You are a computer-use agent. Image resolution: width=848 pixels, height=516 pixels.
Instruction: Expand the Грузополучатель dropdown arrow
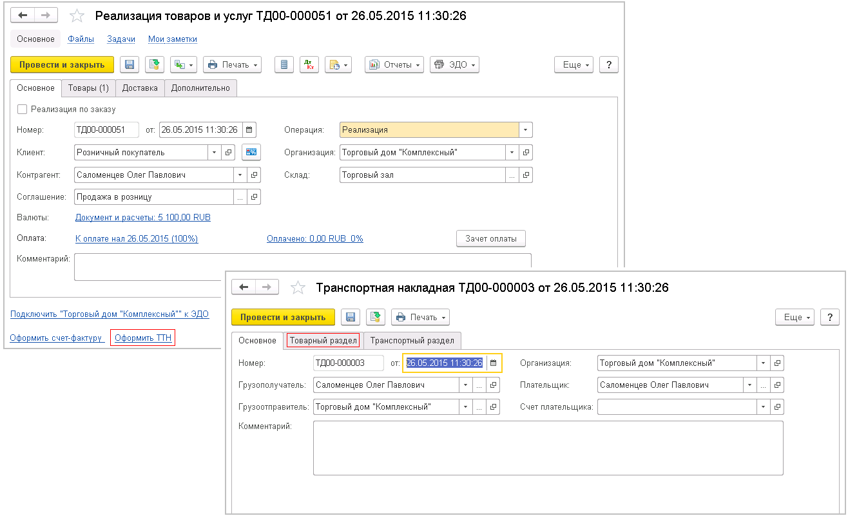pos(465,385)
